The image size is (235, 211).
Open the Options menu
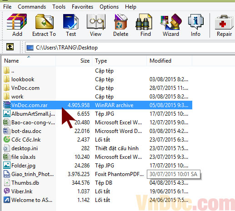pos(109,7)
